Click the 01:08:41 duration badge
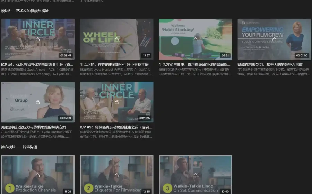Screen dimensions: 312x194 tap(66, 55)
